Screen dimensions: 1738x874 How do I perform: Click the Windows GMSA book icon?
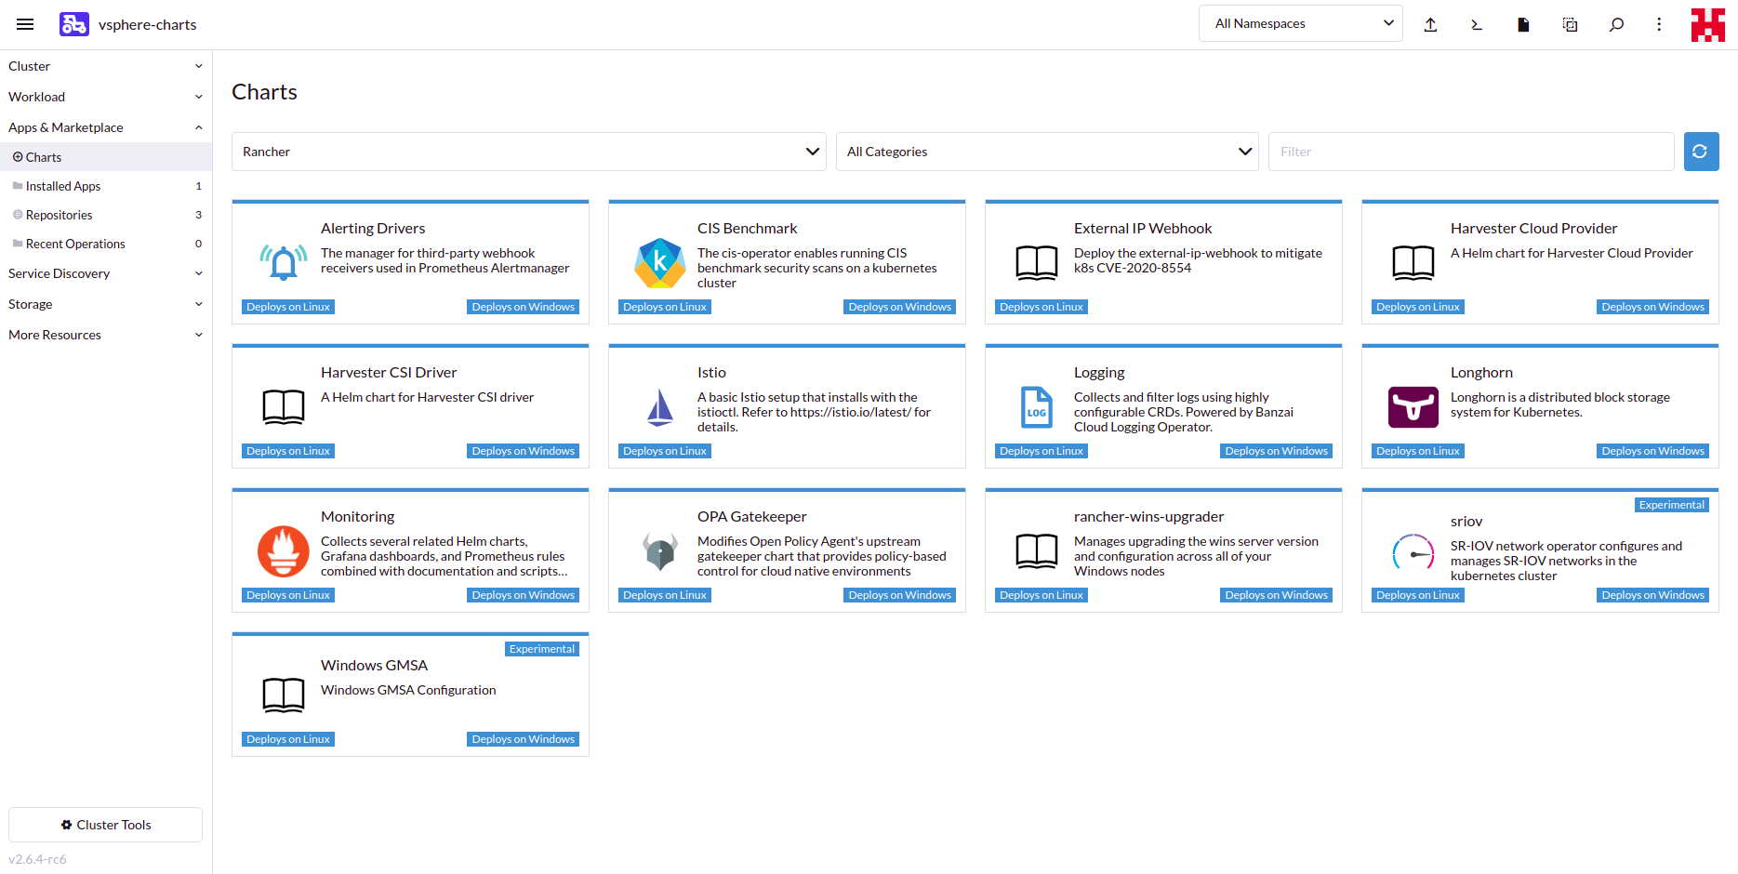coord(284,695)
